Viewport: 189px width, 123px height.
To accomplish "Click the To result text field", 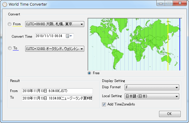I will [57, 98].
